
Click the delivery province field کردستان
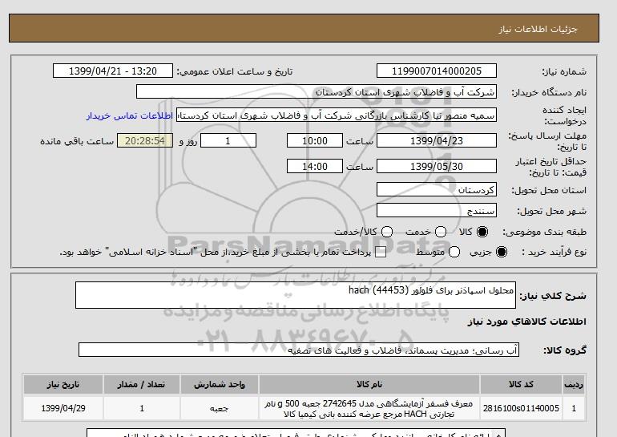[437, 190]
